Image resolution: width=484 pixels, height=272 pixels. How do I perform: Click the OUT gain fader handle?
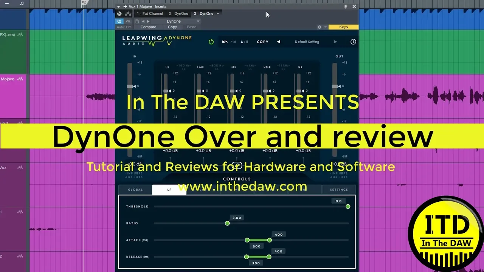click(335, 87)
